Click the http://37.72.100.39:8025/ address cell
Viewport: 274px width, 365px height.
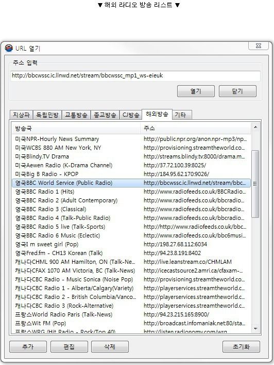[x=175, y=165]
